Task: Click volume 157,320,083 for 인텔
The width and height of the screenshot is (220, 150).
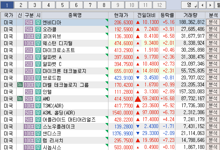Action: tap(192, 92)
